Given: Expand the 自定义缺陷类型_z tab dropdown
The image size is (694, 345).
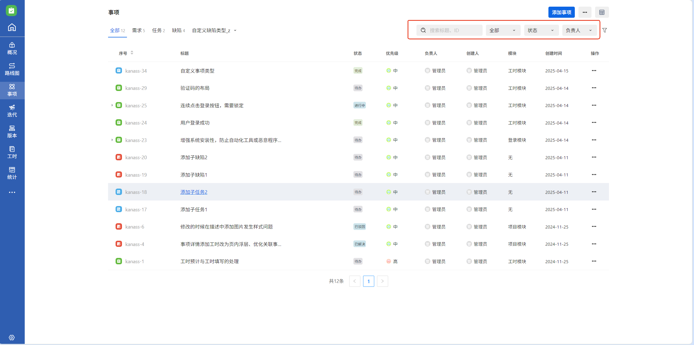Looking at the screenshot, I should pos(235,31).
